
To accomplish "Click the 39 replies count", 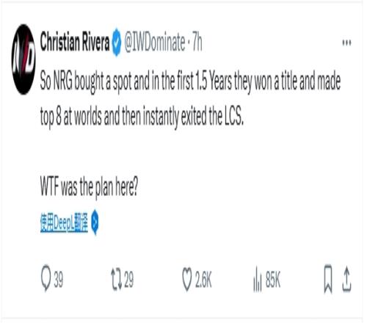I will [x=58, y=280].
